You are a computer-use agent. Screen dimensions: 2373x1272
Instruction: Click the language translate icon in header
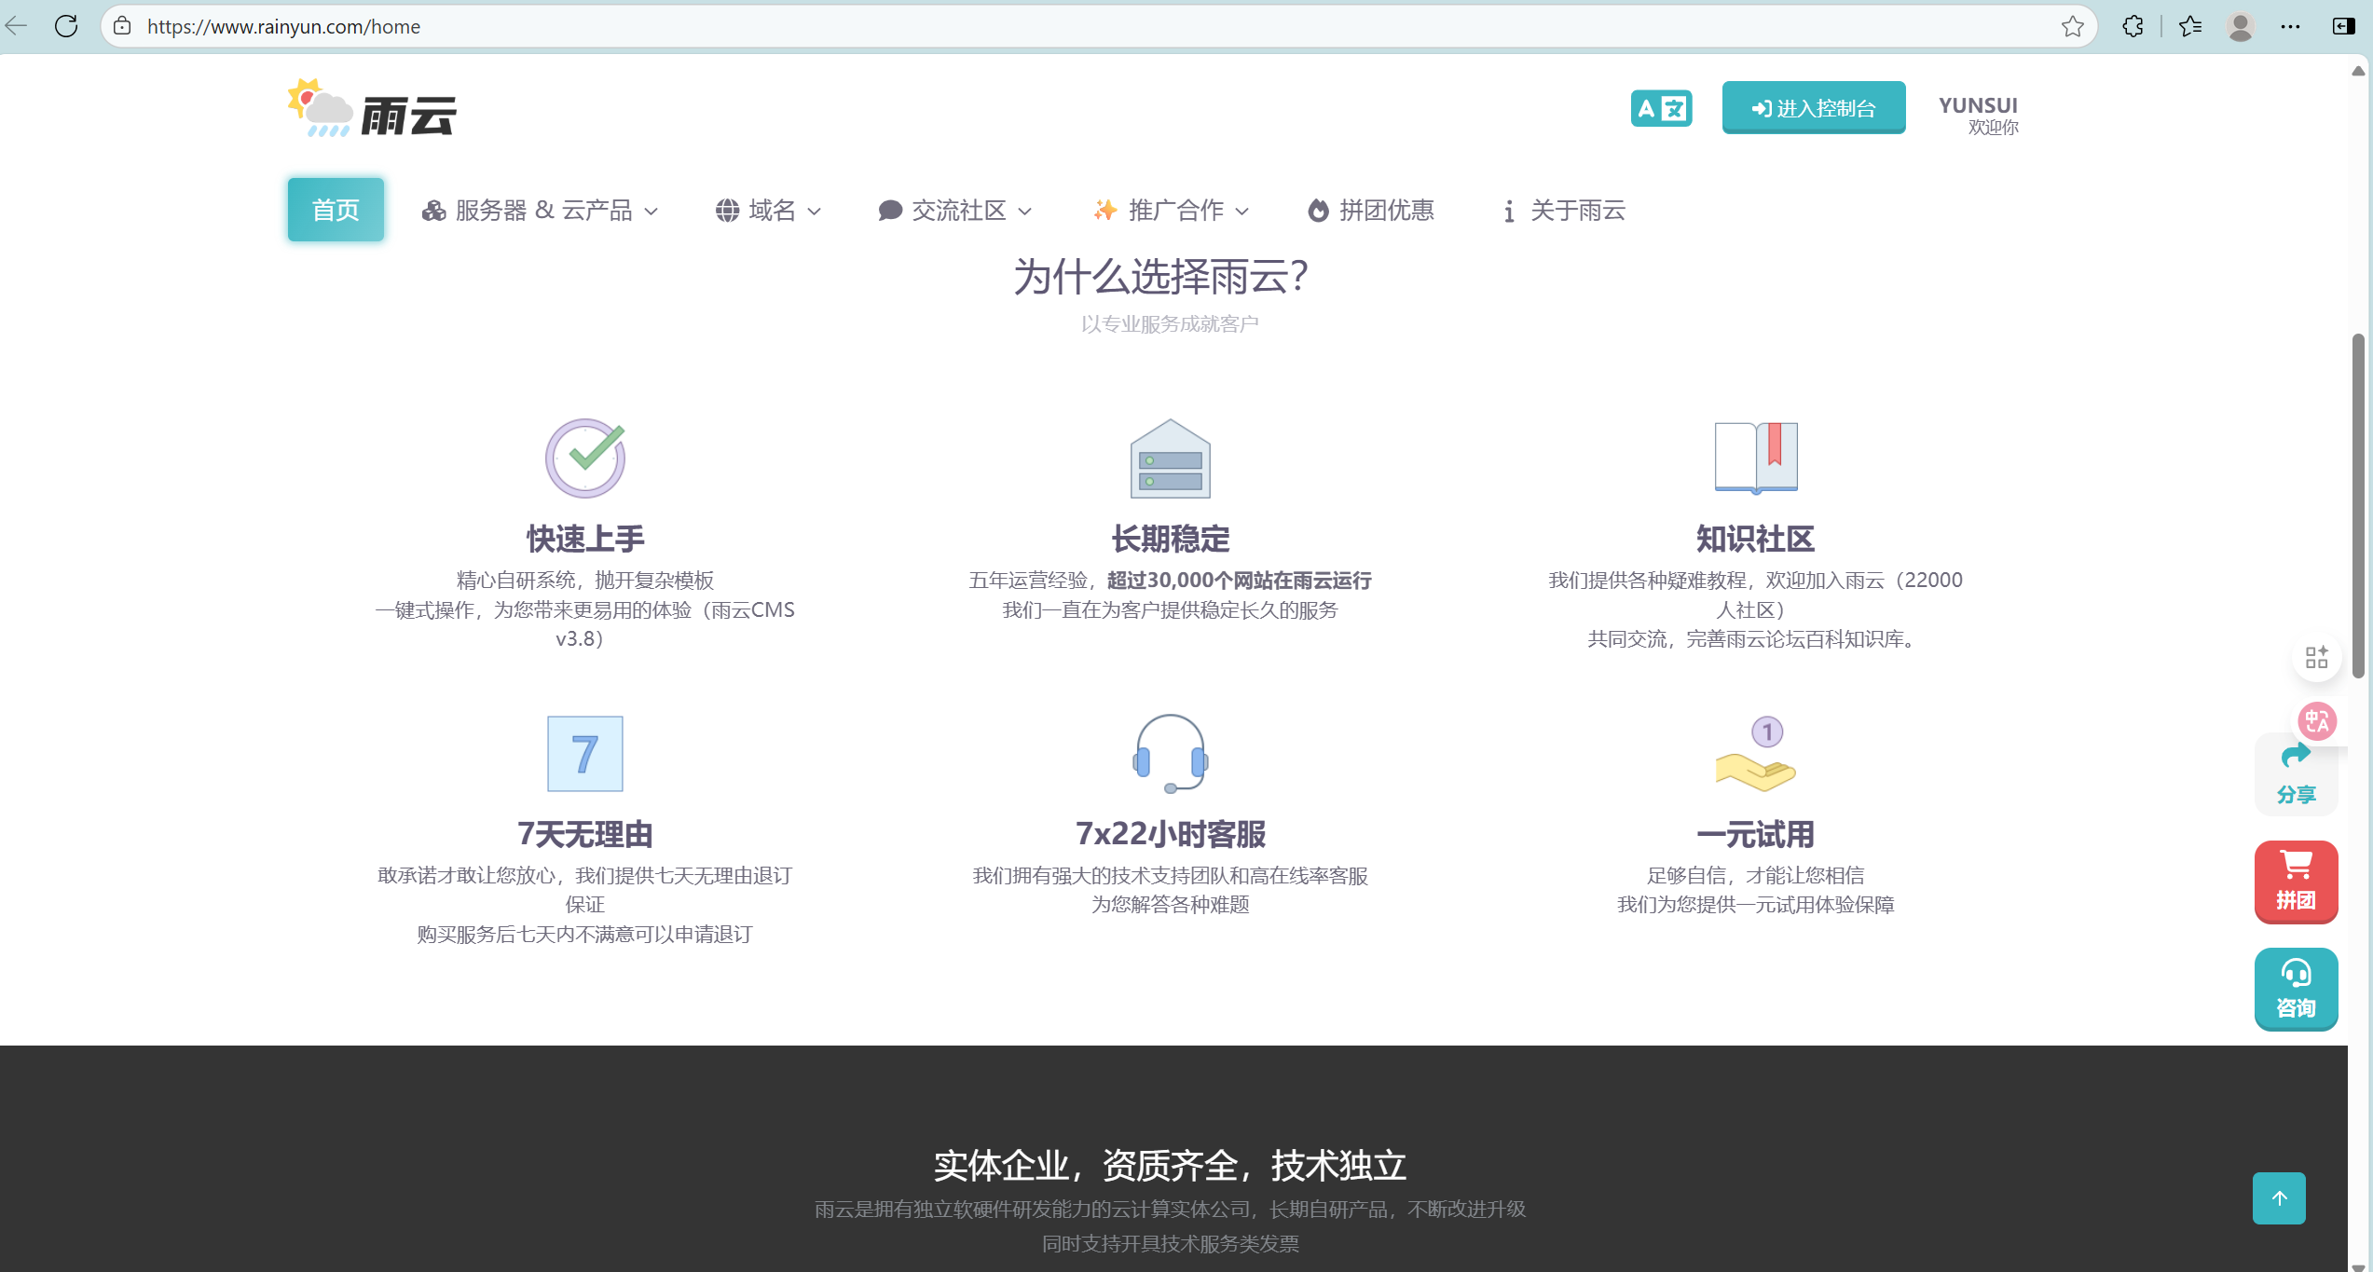click(x=1660, y=108)
